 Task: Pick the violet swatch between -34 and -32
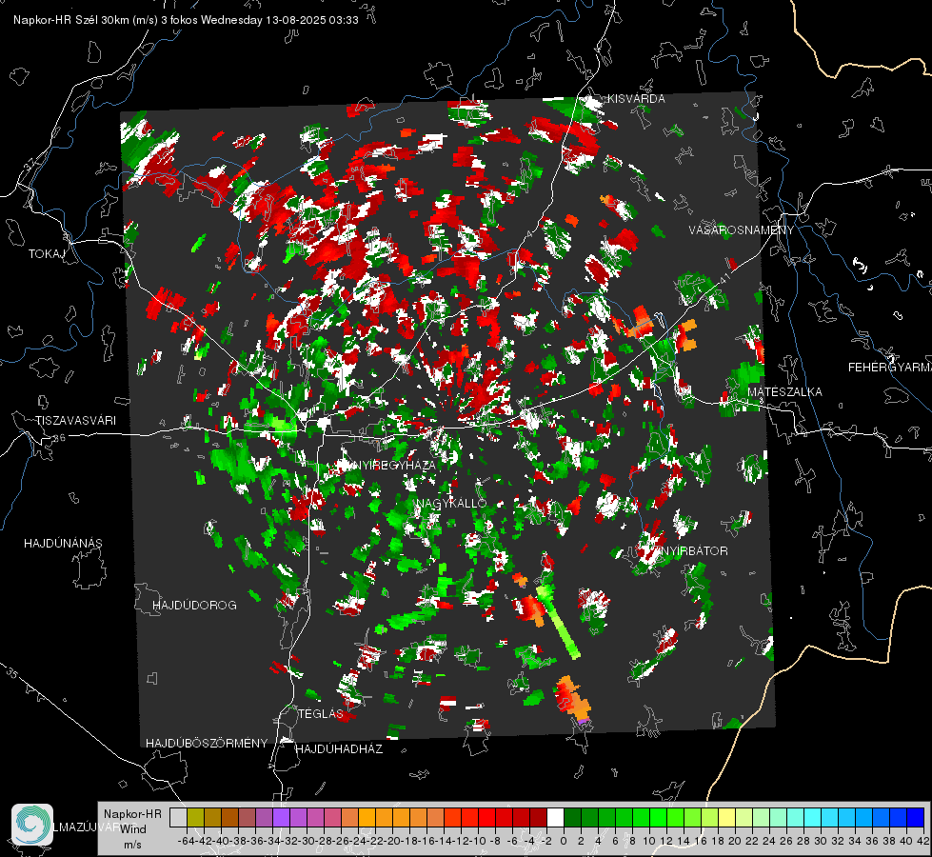tap(281, 817)
